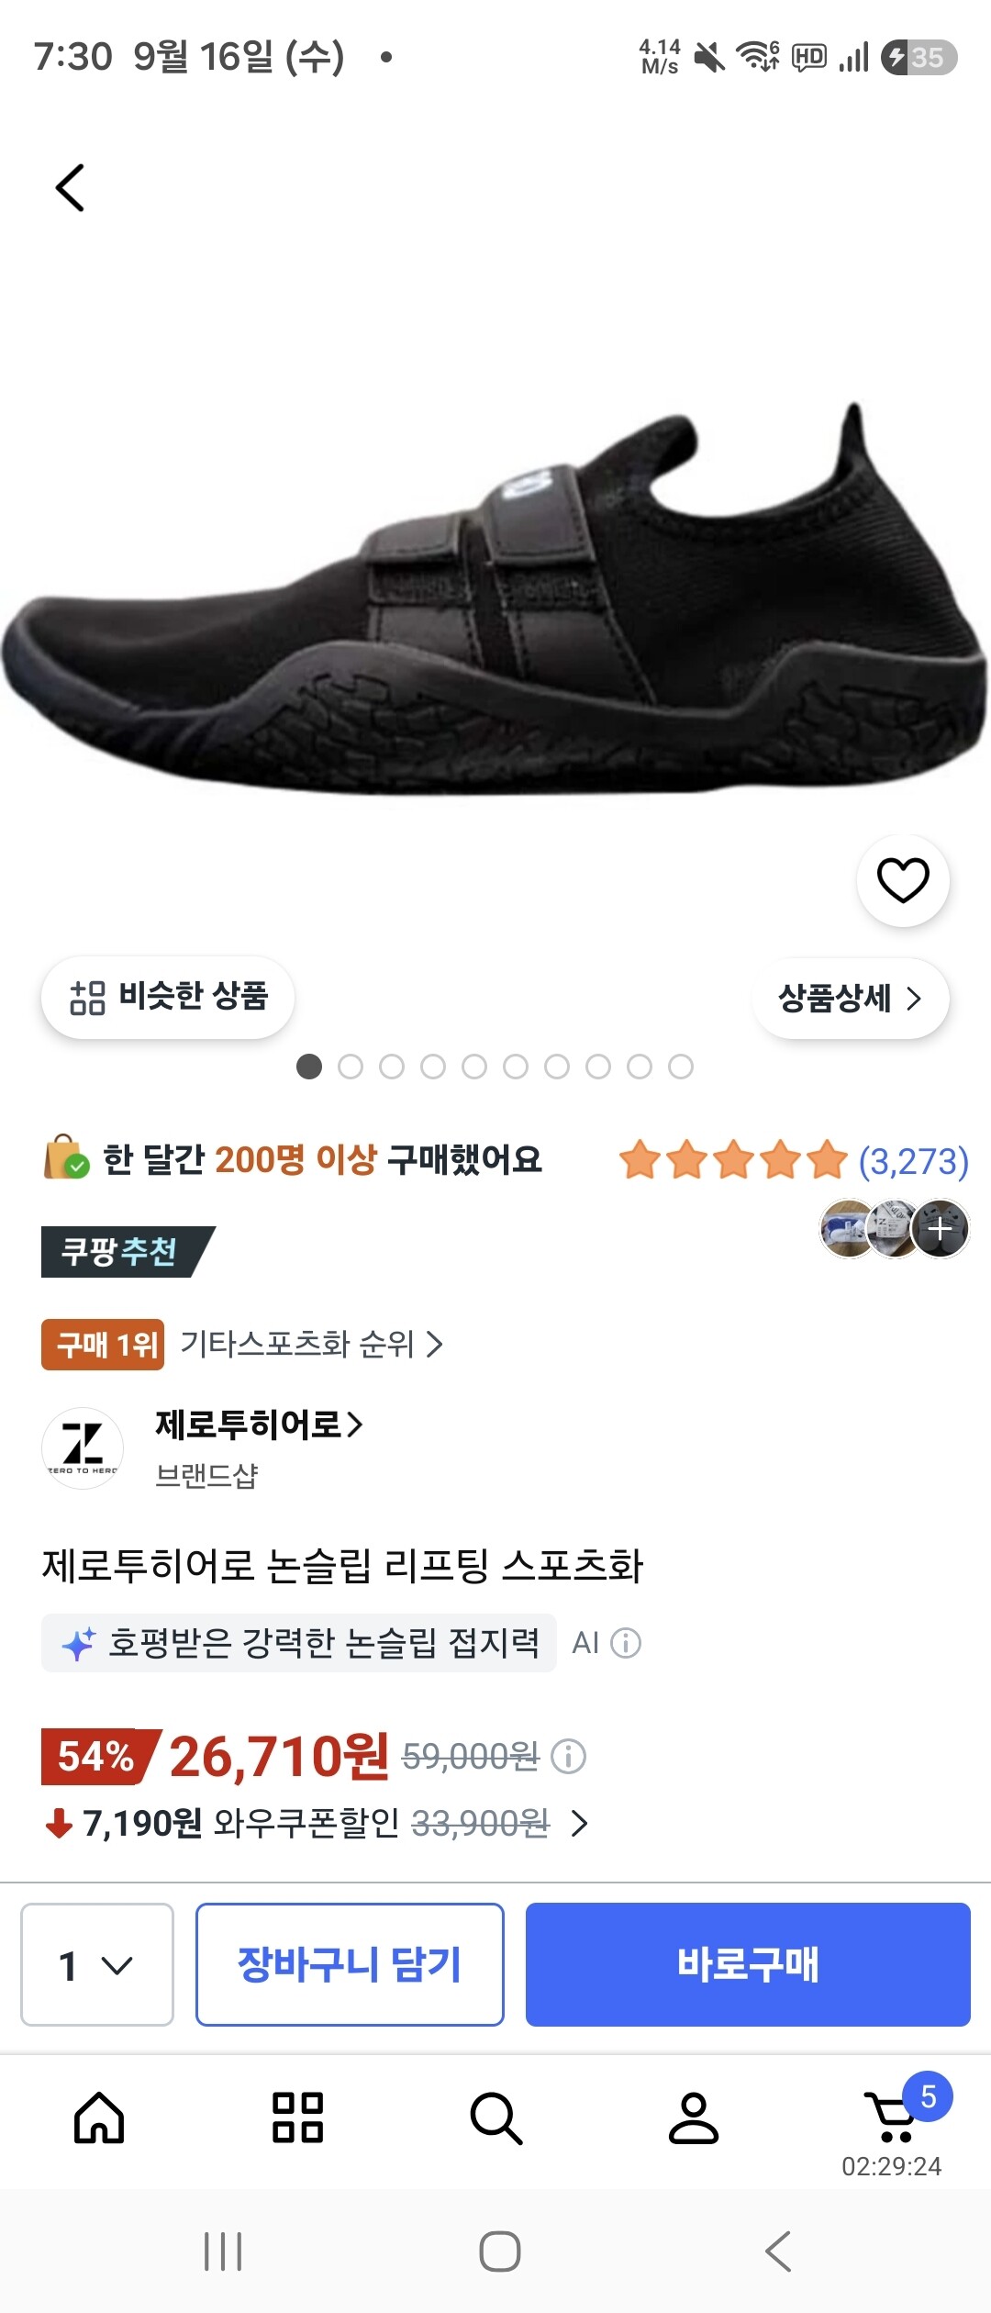
Task: Select the last image pagination dot
Action: point(681,1067)
